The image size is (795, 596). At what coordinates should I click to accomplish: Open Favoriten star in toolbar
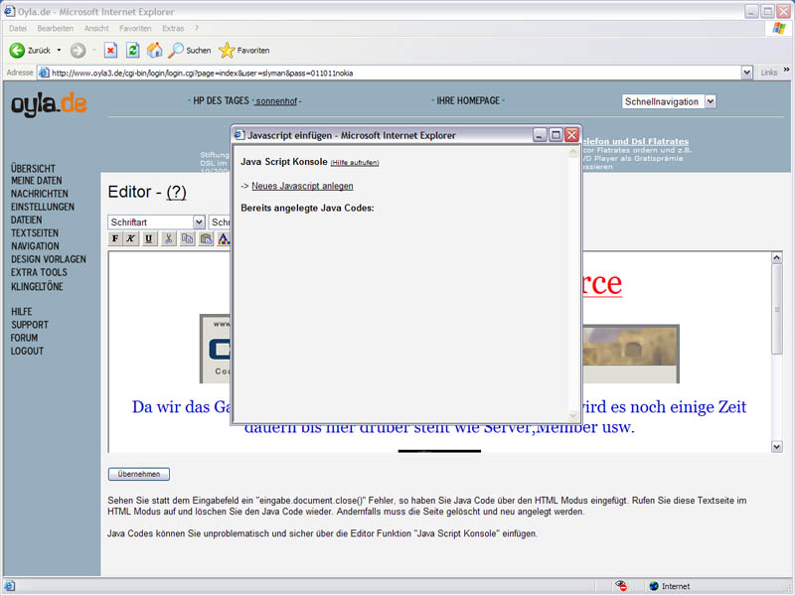click(x=243, y=51)
